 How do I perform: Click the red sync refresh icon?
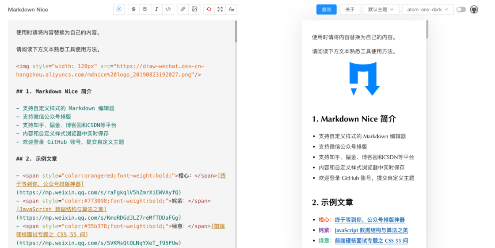(209, 9)
